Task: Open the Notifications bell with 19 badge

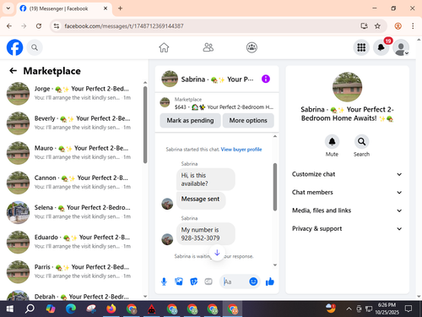Action: pos(381,47)
